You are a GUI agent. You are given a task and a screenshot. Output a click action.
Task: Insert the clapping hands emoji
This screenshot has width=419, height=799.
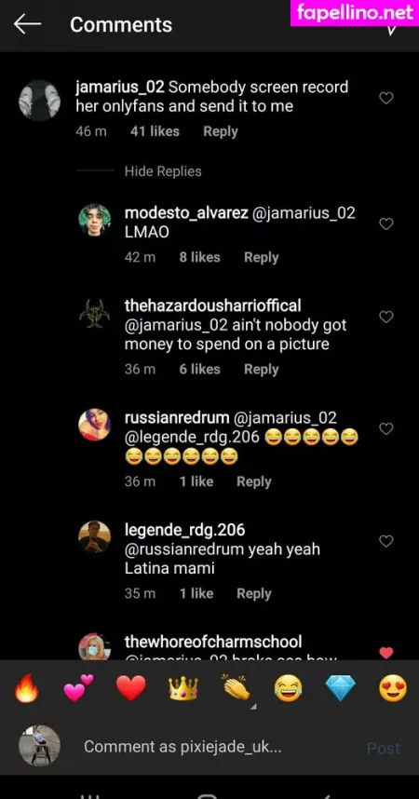click(x=236, y=689)
